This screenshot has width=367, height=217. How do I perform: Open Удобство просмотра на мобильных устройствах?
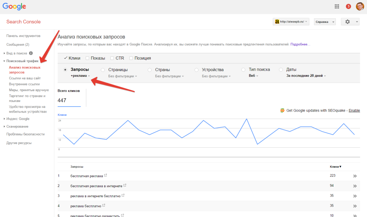pyautogui.click(x=28, y=109)
